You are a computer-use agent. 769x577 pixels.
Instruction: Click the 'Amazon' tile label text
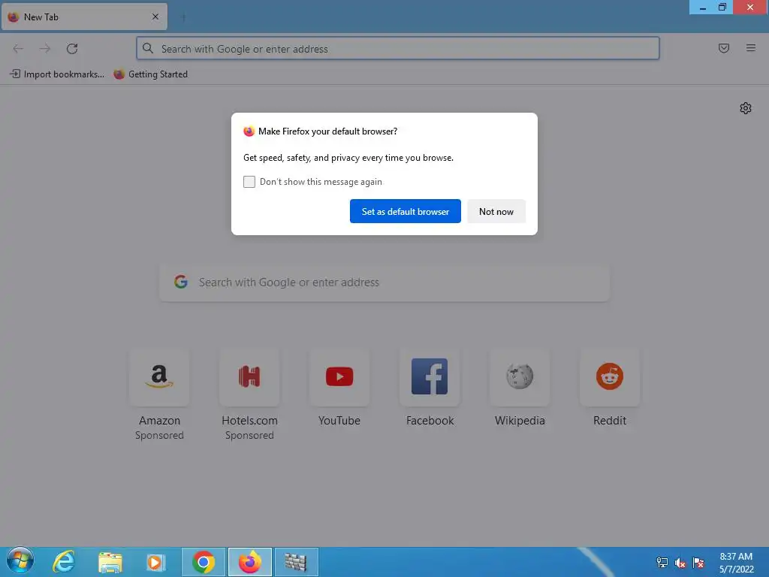tap(159, 421)
